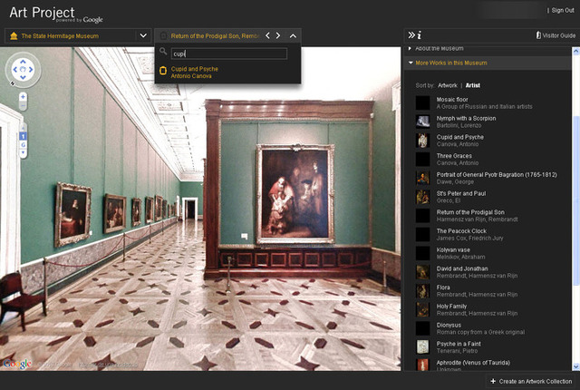Image resolution: width=580 pixels, height=390 pixels.
Task: Pan the view down with navigation arrow
Action: (x=23, y=77)
